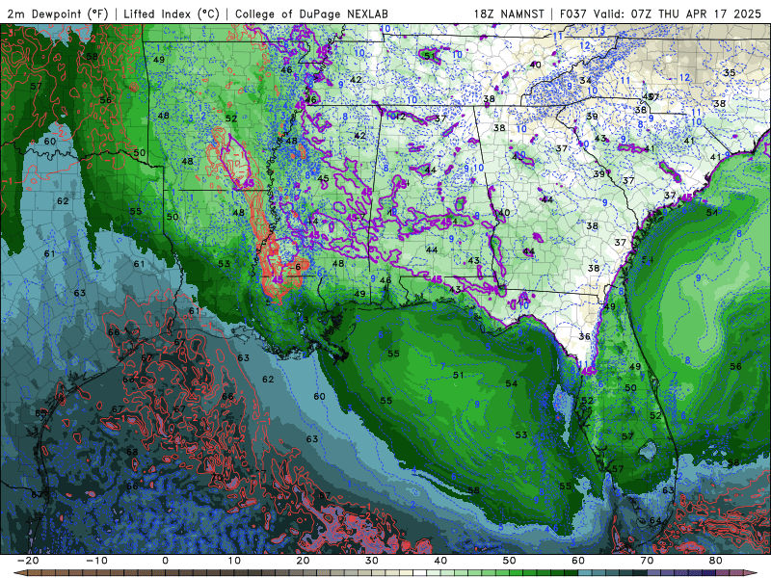
Task: Click the "60" label on the color scale
Action: pos(578,561)
